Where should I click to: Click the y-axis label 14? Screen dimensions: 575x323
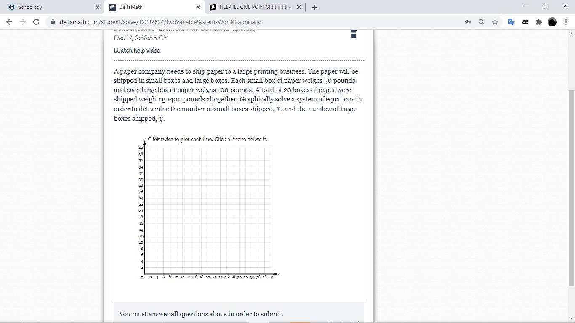[141, 230]
